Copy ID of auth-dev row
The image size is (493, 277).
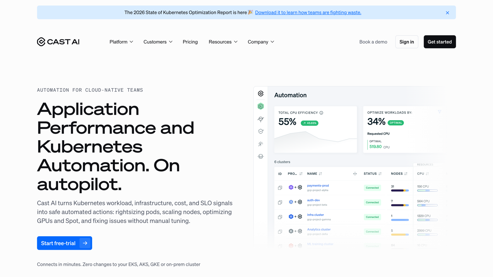click(x=280, y=202)
